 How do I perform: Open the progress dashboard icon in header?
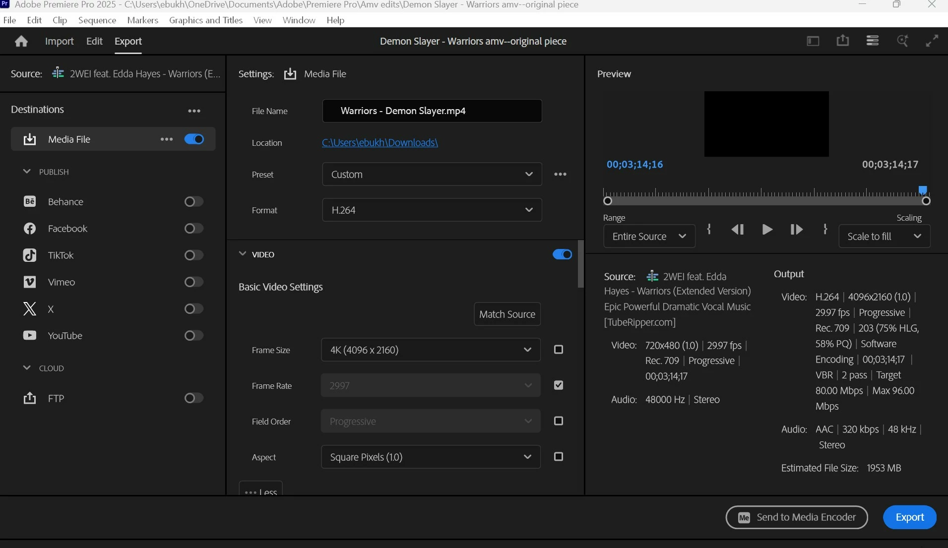click(x=902, y=41)
